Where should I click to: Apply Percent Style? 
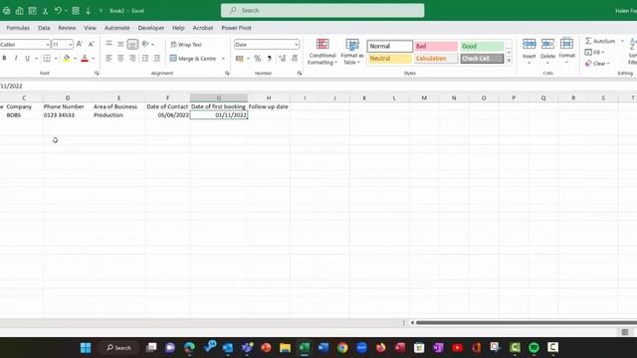pyautogui.click(x=258, y=59)
